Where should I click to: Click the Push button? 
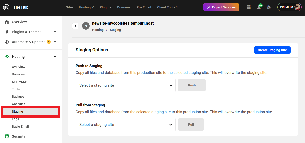coord(192,85)
